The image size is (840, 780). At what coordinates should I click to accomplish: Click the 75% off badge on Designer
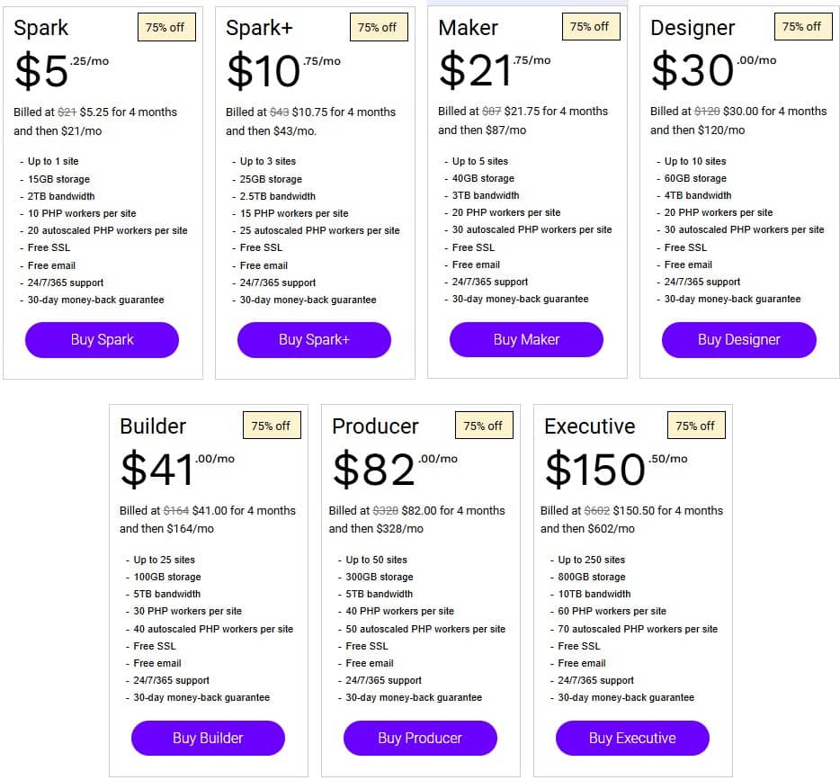click(801, 26)
